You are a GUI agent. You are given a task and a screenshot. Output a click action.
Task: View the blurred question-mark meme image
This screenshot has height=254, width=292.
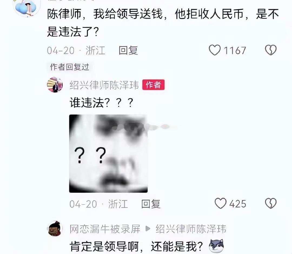108,153
